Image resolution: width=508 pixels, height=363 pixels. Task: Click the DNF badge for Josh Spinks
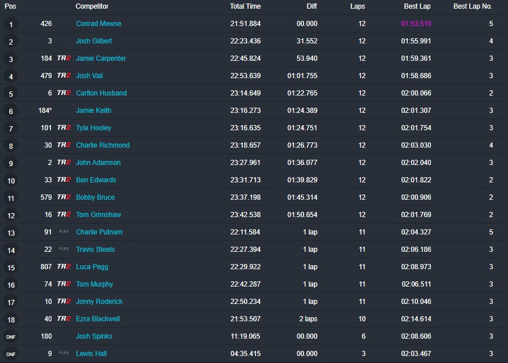10,337
